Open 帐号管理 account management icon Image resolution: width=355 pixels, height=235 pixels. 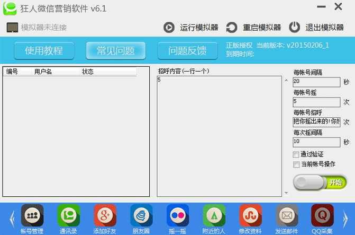(x=32, y=215)
